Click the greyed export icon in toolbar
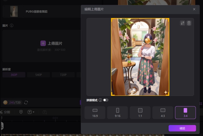Image resolution: width=203 pixels, height=136 pixels. click(45, 112)
